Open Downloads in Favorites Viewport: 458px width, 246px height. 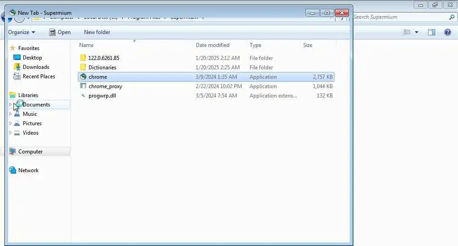pyautogui.click(x=36, y=67)
